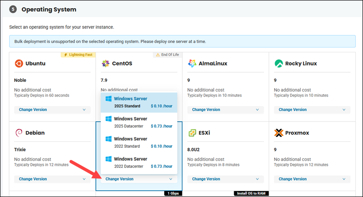Image resolution: width=363 pixels, height=197 pixels.
Task: Open ESXi Change Version dropdown
Action: click(x=225, y=179)
